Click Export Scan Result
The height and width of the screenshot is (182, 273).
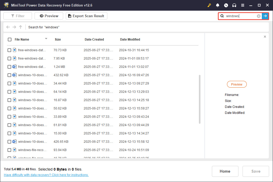click(x=86, y=16)
